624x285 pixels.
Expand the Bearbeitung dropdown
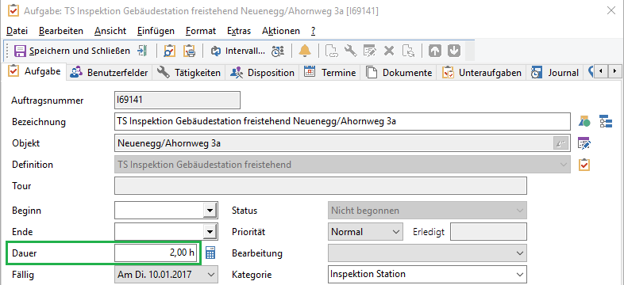pos(520,253)
